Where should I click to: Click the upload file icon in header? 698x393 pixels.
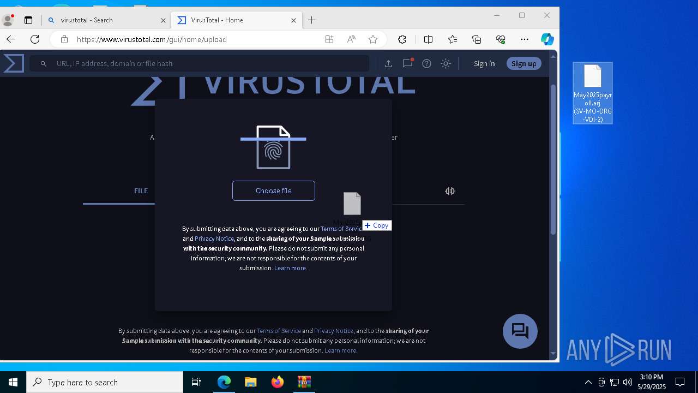click(x=388, y=63)
